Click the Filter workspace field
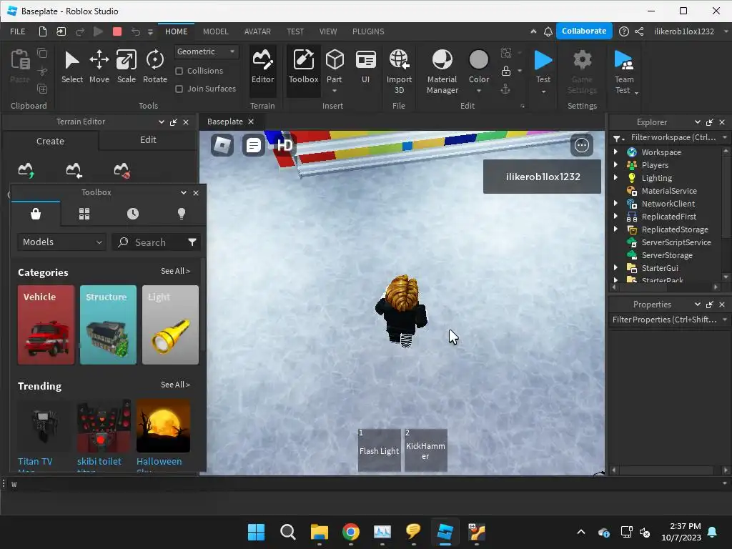 point(673,137)
